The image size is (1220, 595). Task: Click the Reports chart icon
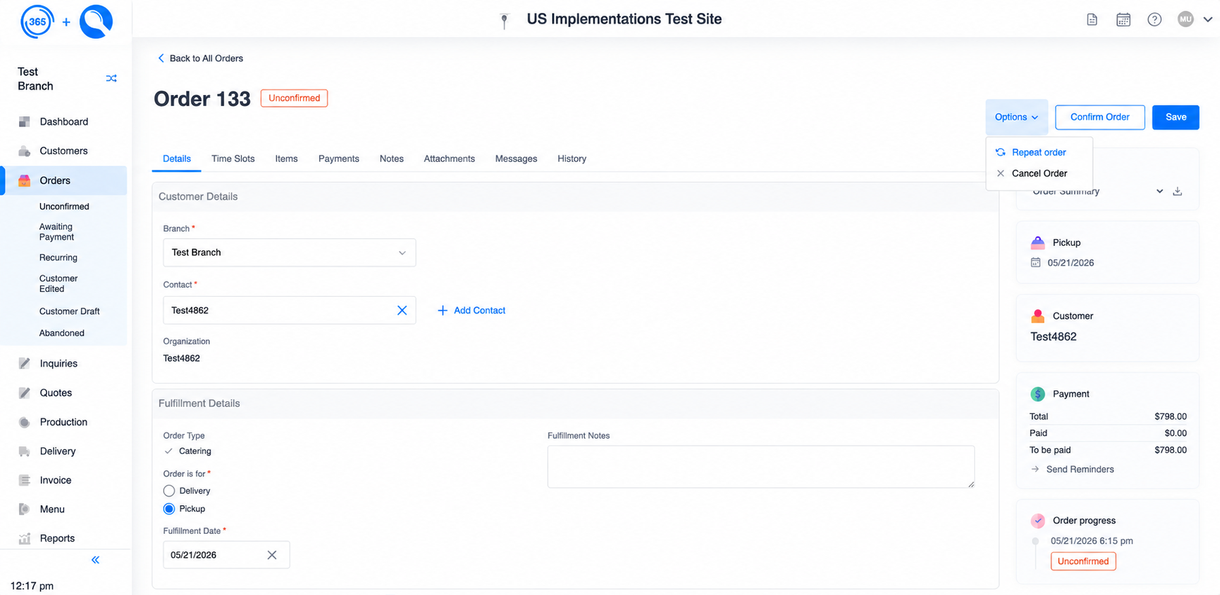24,539
